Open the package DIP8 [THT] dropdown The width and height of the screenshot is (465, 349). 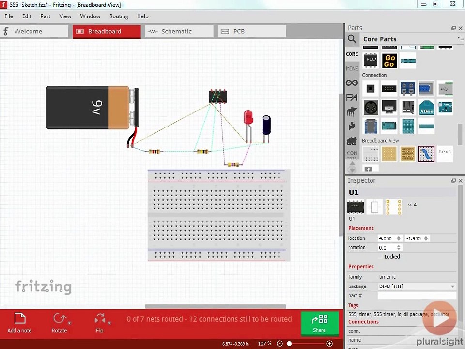[x=417, y=286]
